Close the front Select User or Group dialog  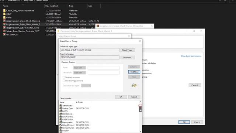pyautogui.click(x=139, y=41)
